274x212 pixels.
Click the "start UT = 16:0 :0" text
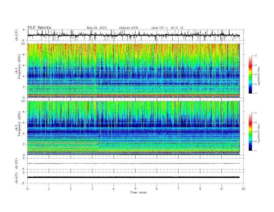click(x=167, y=28)
